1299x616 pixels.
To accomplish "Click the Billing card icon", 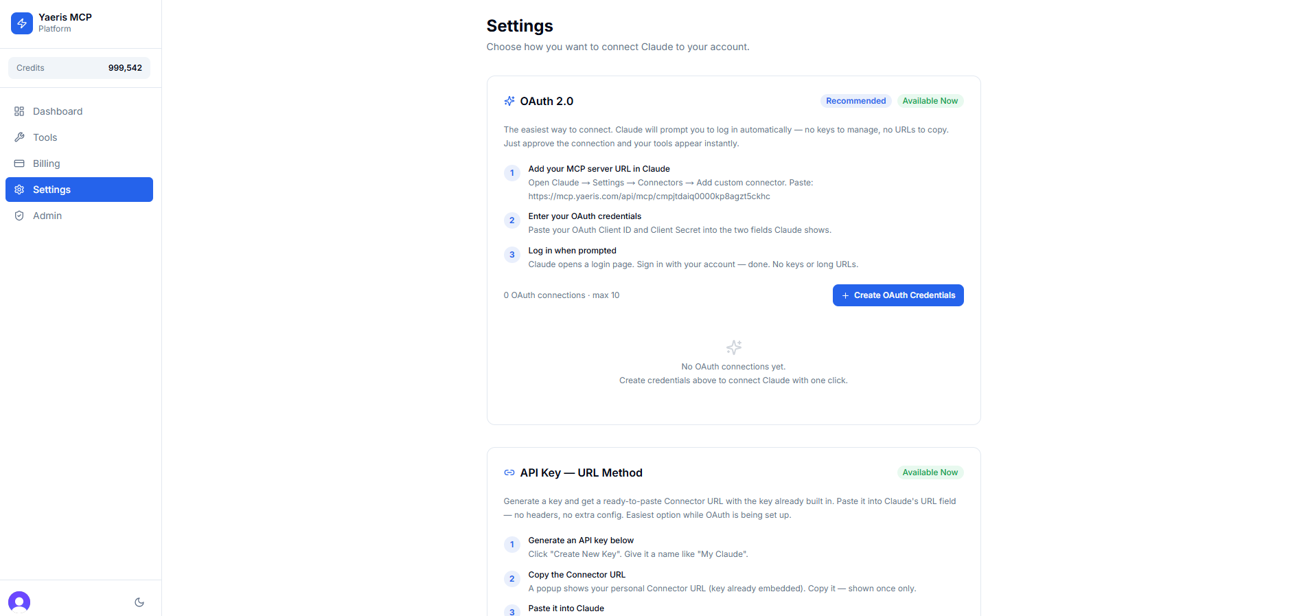I will tap(19, 163).
